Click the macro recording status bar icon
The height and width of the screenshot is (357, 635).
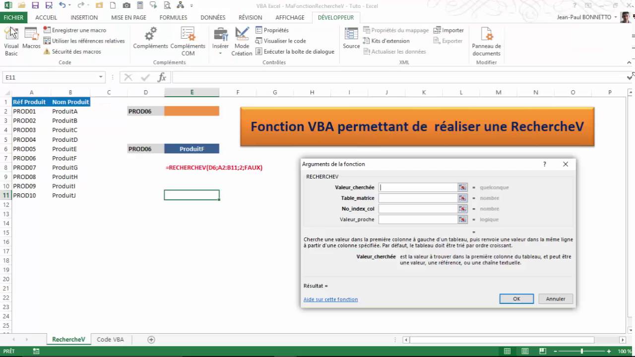coord(36,351)
